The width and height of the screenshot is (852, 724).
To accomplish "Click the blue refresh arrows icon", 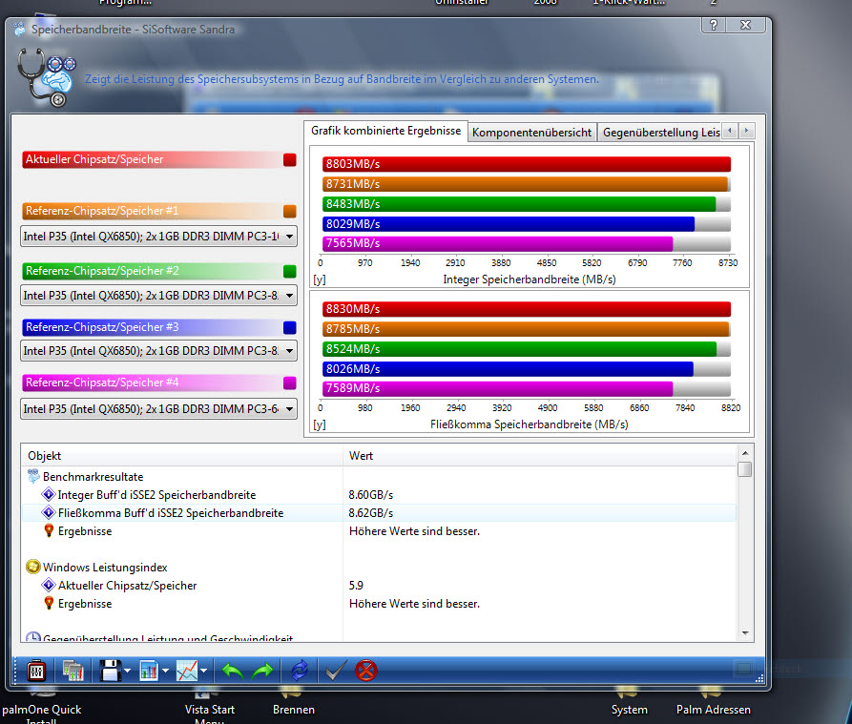I will (300, 671).
